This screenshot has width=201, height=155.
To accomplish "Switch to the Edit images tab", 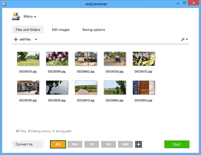I will 61,30.
